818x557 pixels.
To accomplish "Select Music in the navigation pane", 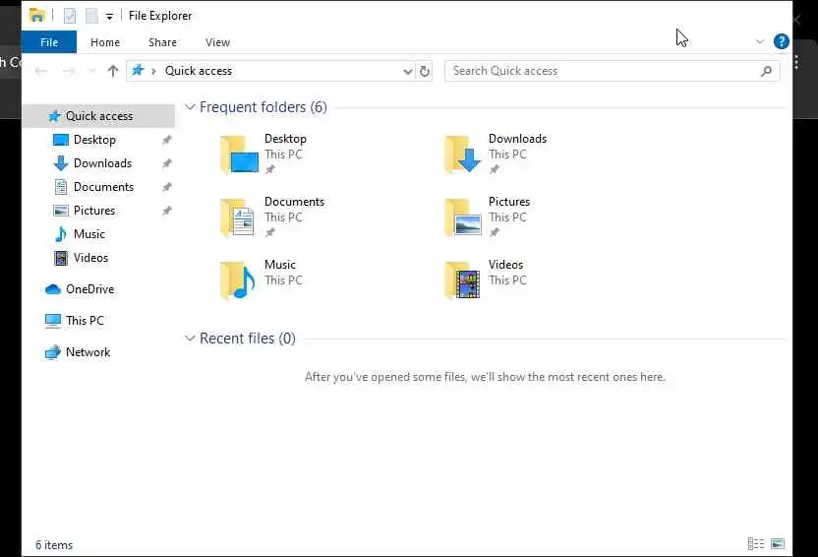I will coord(88,234).
